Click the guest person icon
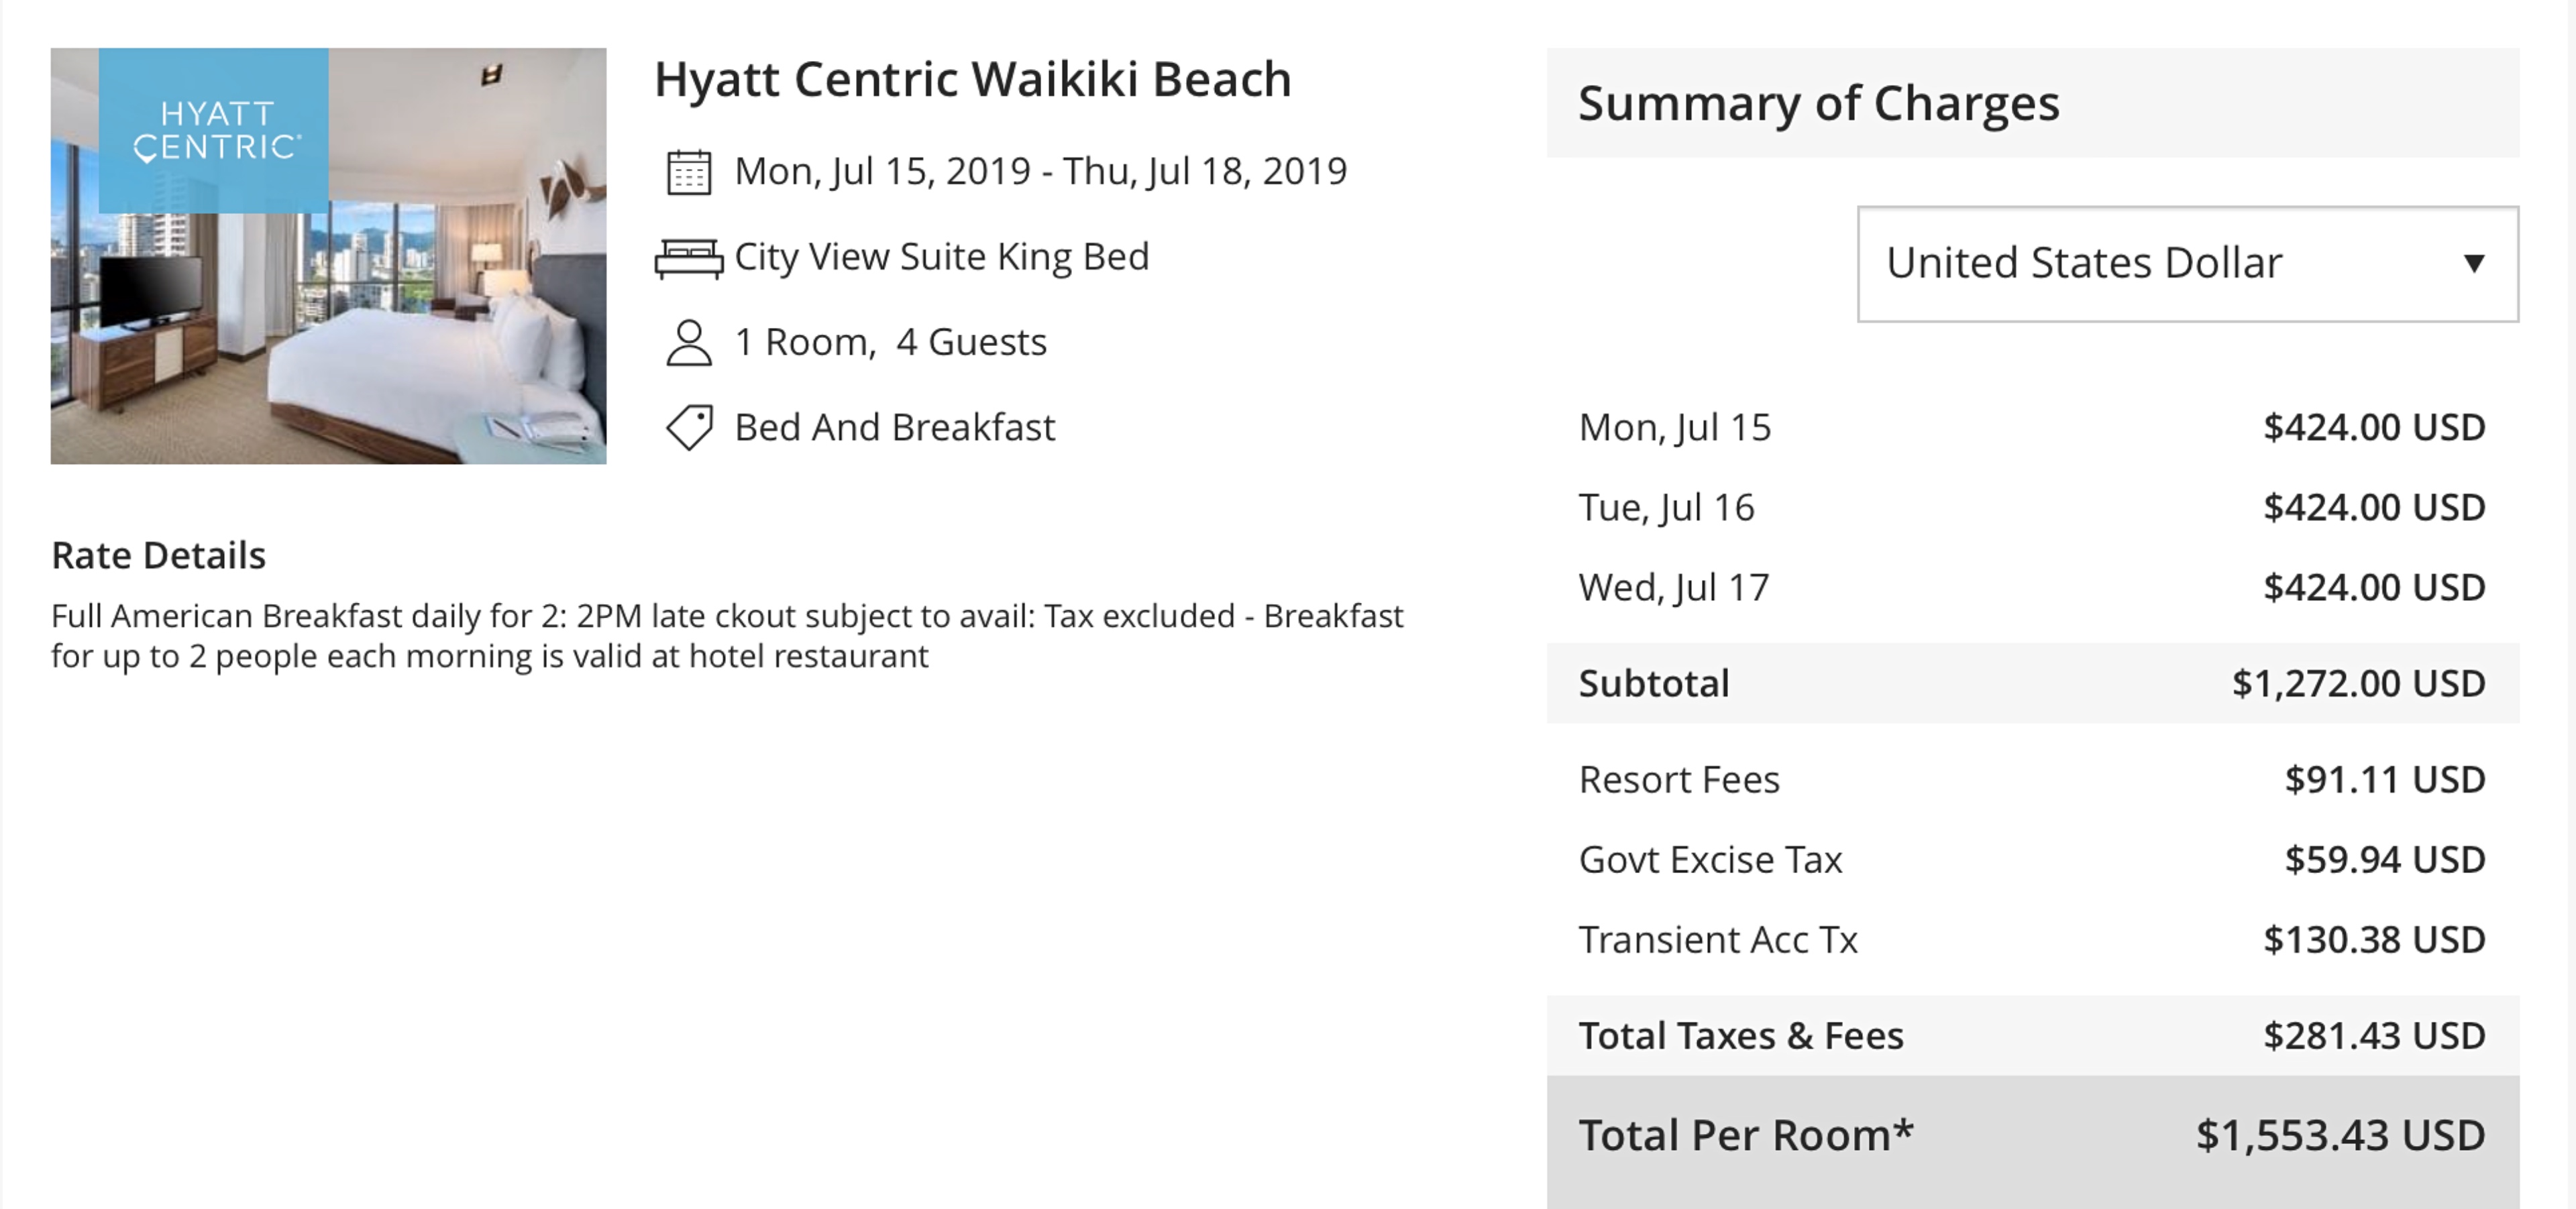This screenshot has width=2576, height=1209. 688,343
